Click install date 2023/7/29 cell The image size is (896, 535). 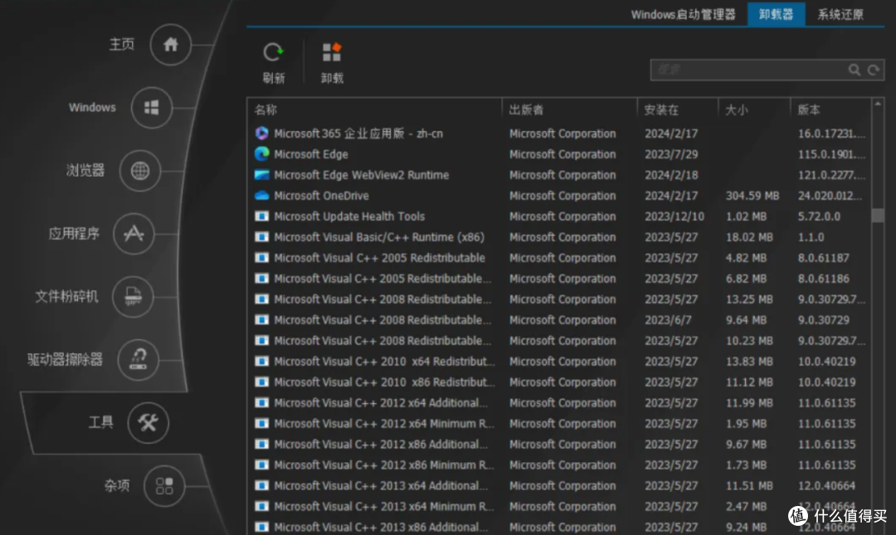(x=671, y=154)
